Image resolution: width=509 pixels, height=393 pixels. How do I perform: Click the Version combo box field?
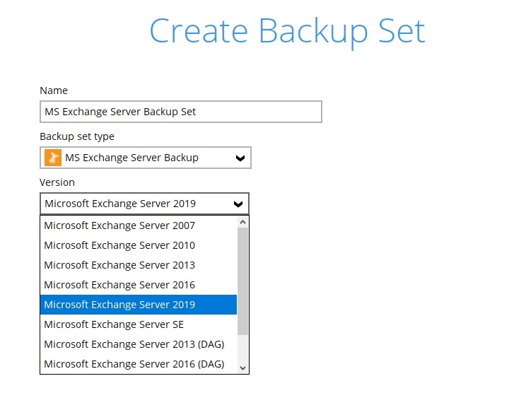coord(134,204)
